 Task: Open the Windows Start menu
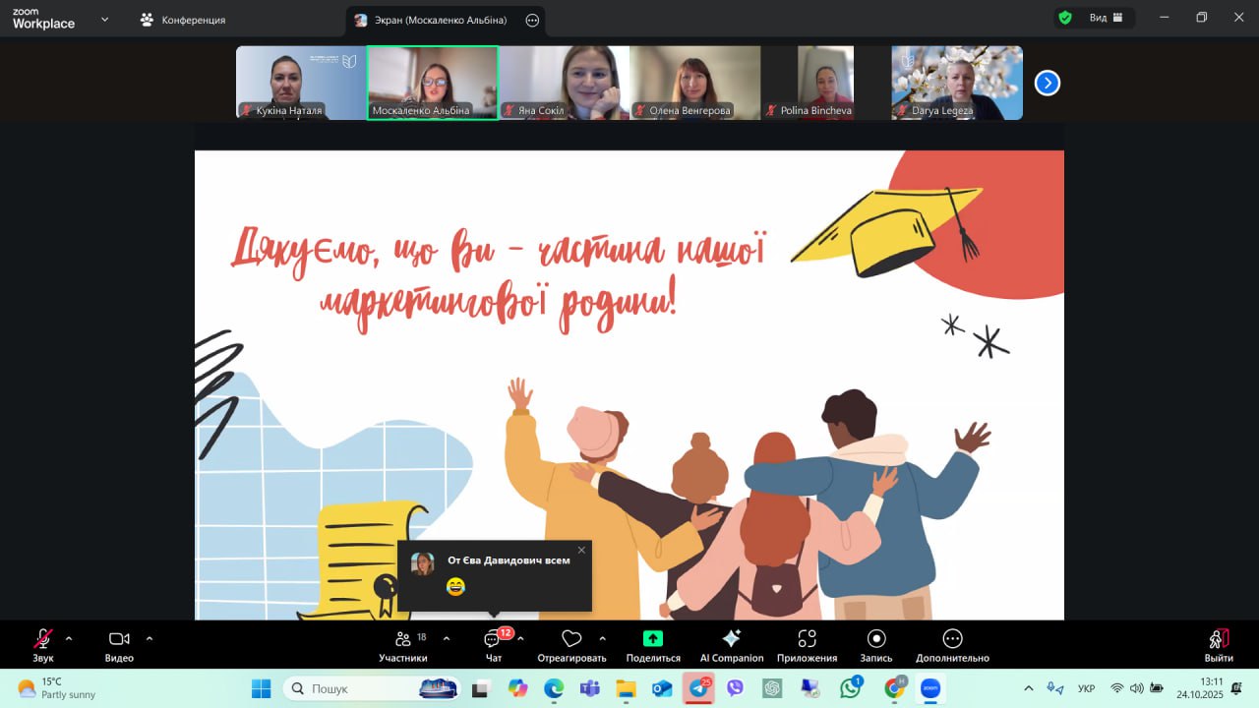click(x=261, y=688)
